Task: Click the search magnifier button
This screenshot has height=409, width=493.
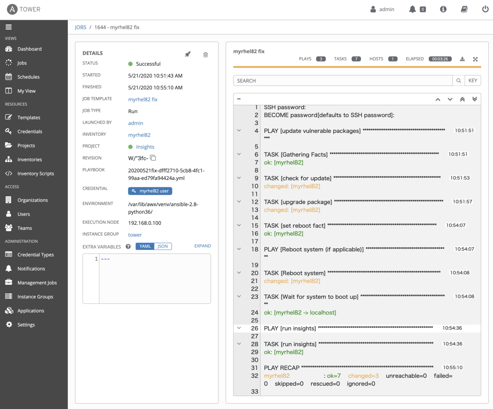Action: pyautogui.click(x=458, y=81)
